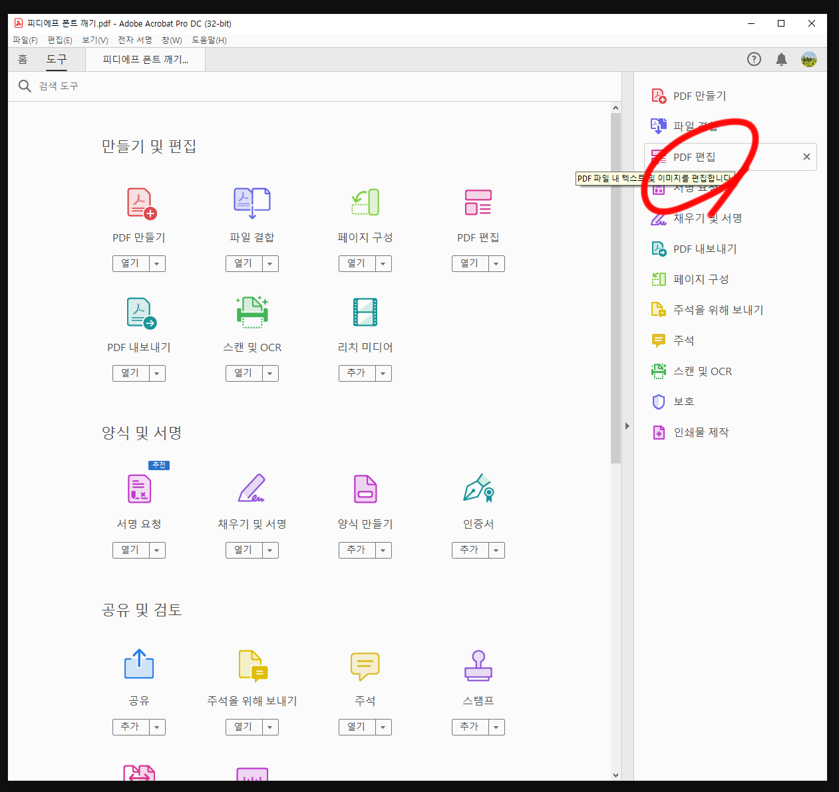Select the 파일 결합 tool icon
This screenshot has height=792, width=839.
[x=252, y=203]
